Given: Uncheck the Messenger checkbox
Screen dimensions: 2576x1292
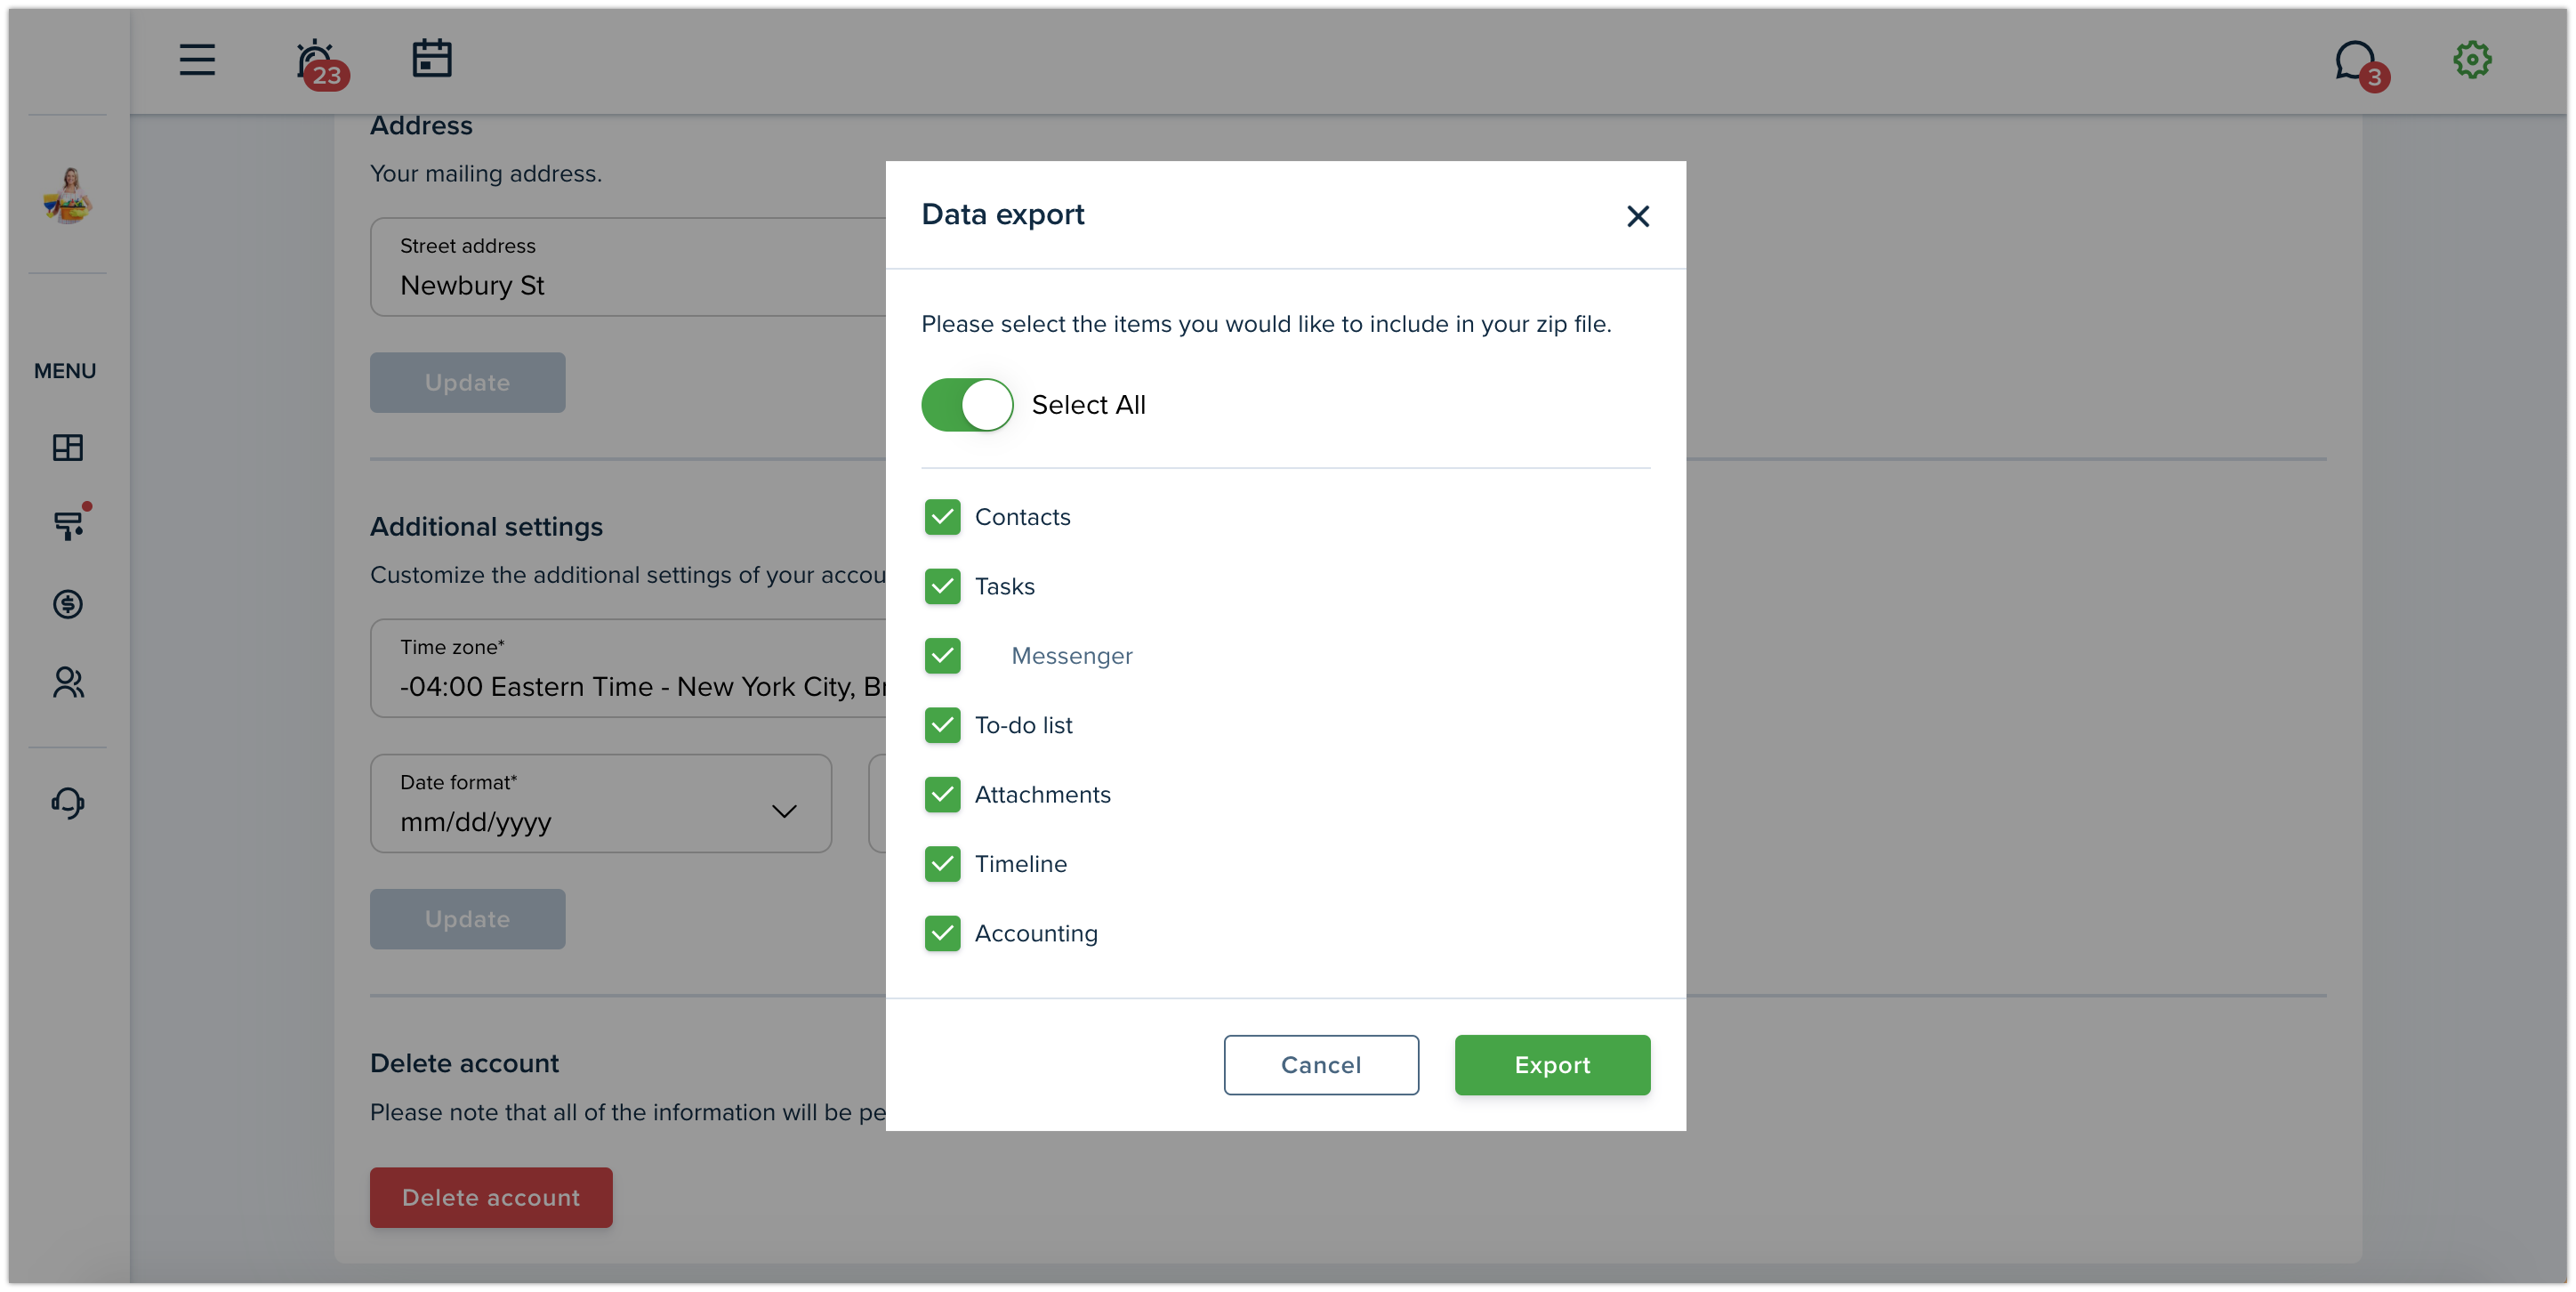Looking at the screenshot, I should pos(942,656).
